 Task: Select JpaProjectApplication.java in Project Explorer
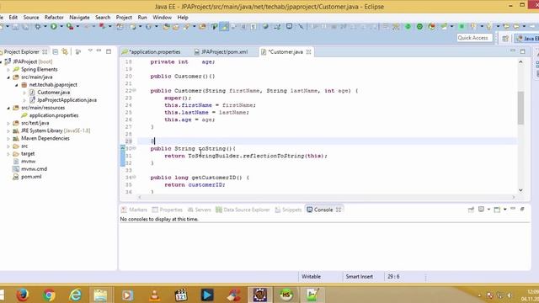pos(67,100)
